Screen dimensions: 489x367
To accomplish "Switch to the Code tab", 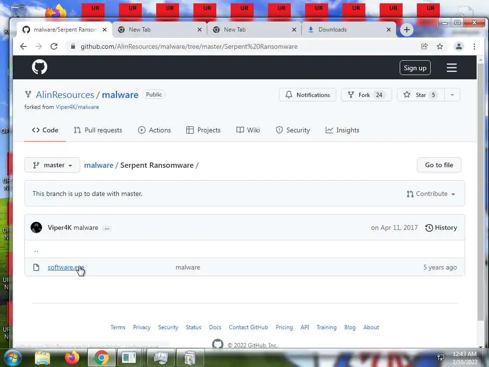I will 45,130.
